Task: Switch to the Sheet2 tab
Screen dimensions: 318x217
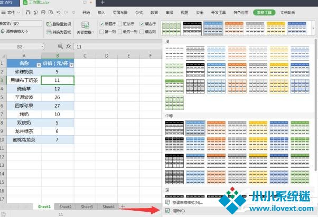Action: 66,206
